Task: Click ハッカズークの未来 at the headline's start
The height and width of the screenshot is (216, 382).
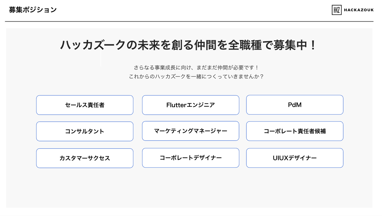Action: click(110, 45)
